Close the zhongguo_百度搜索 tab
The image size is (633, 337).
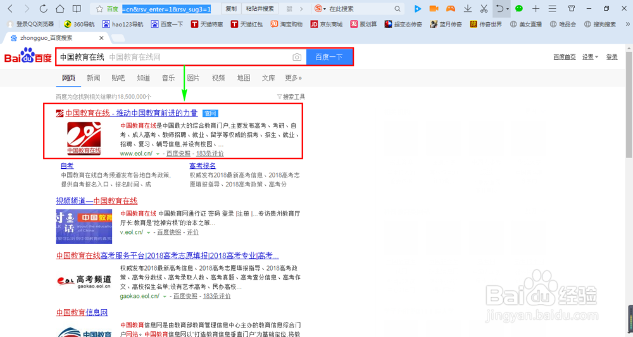(101, 38)
